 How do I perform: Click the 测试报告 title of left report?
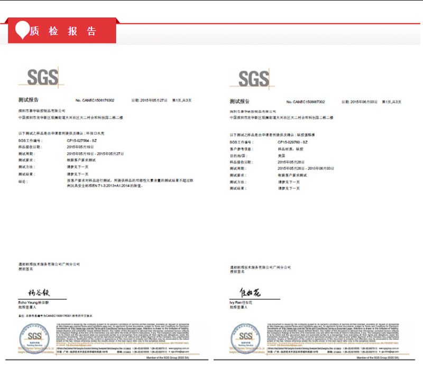point(29,100)
